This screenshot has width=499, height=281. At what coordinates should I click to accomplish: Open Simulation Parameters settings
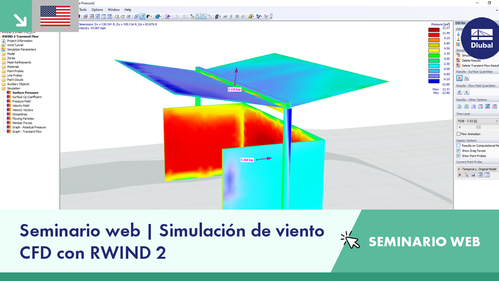[26, 50]
